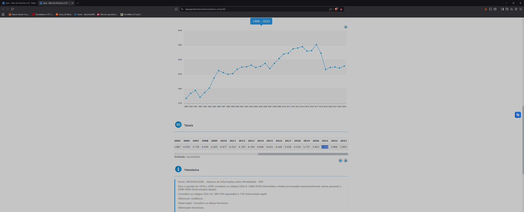
Task: Click the '4.936' table cell
Action: coord(288,147)
